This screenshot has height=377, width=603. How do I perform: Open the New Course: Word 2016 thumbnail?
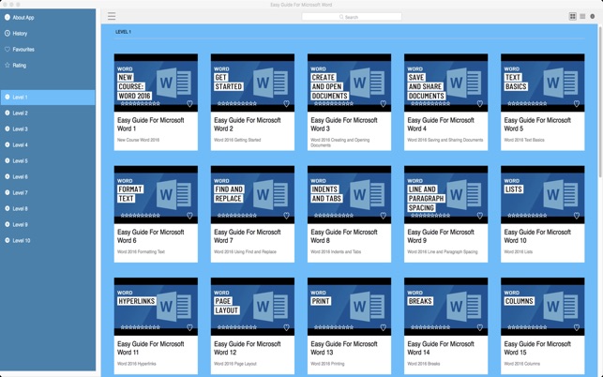click(x=156, y=83)
